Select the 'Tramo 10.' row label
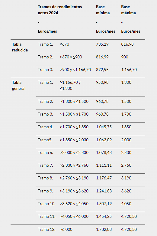The width and height of the screenshot is (157, 236). tap(46, 204)
